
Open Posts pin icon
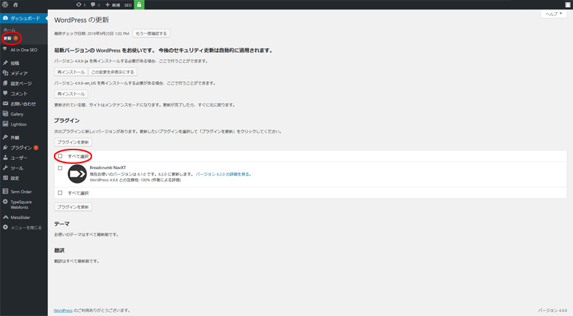[x=5, y=63]
